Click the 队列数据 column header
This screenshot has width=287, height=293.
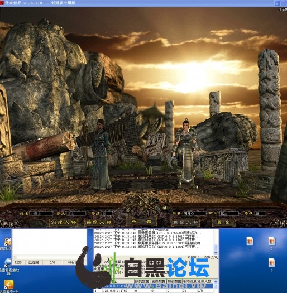click(142, 281)
